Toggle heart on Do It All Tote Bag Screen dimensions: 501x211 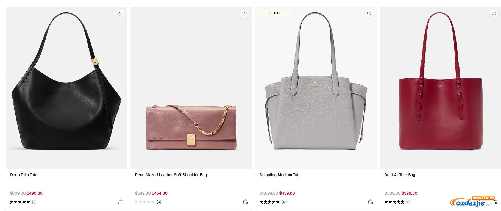(x=494, y=14)
